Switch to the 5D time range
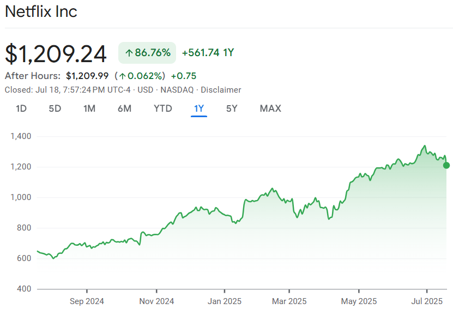 tap(55, 108)
